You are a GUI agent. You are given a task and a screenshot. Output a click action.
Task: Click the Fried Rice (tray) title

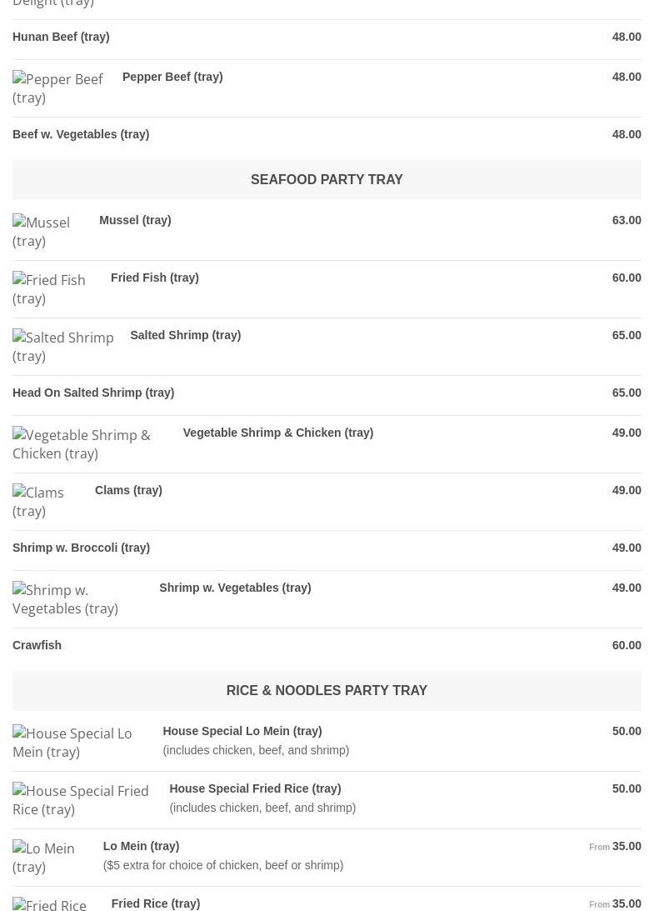156,903
